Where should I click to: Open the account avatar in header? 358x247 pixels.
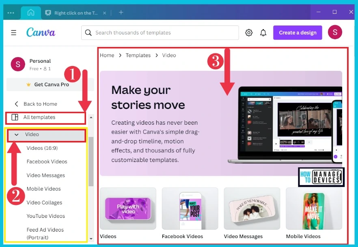click(335, 32)
